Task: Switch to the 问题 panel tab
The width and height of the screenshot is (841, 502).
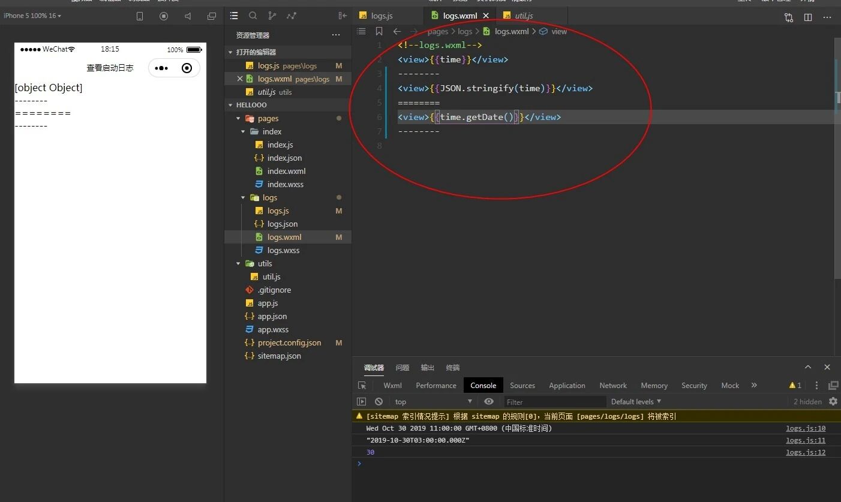Action: [x=403, y=368]
